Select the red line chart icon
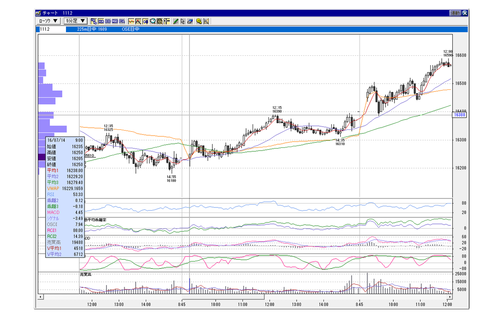The image size is (503, 318). pos(131,21)
